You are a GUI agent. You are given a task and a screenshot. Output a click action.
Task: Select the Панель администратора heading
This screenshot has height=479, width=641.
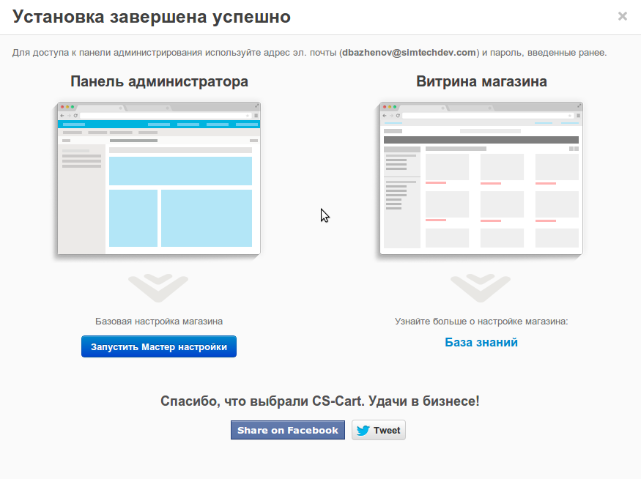(159, 81)
